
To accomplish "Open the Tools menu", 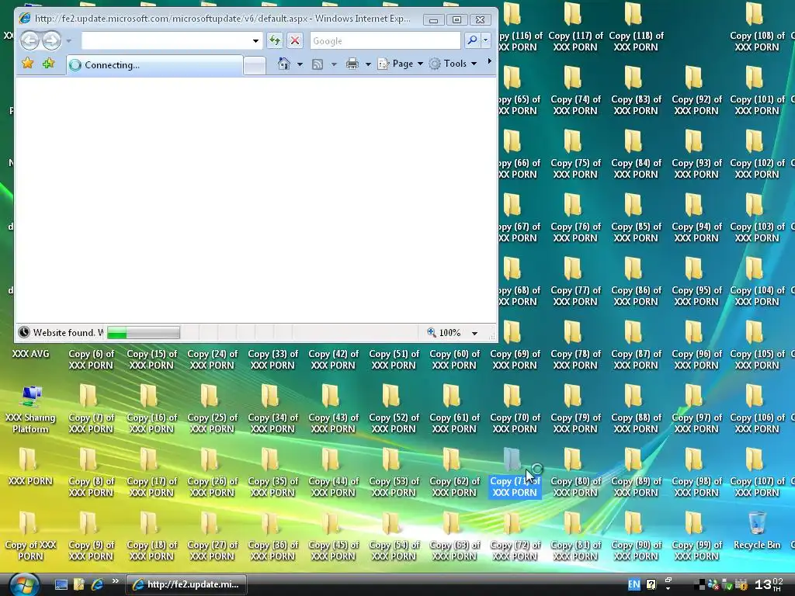I will (x=453, y=64).
